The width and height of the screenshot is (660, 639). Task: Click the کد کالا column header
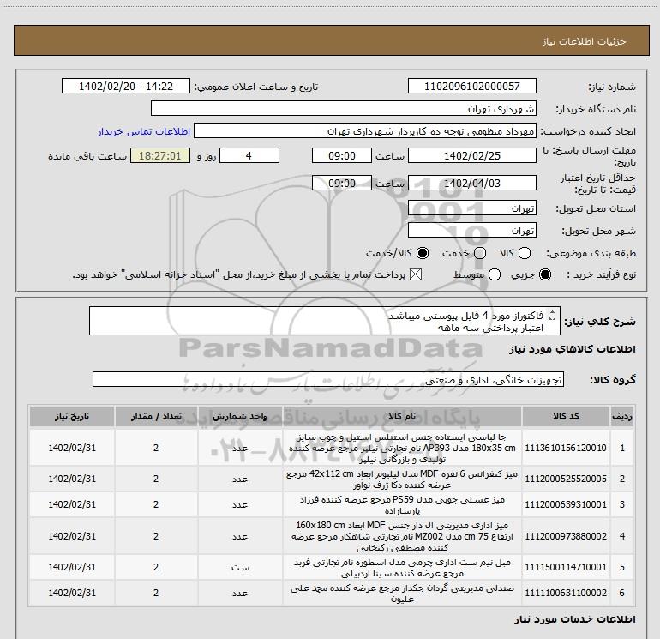pos(566,416)
